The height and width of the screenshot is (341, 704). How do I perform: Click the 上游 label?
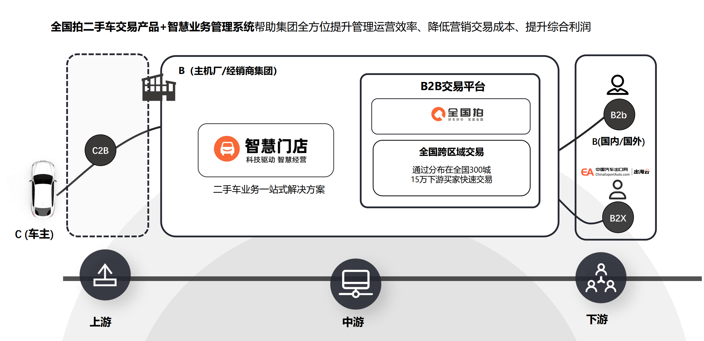100,322
